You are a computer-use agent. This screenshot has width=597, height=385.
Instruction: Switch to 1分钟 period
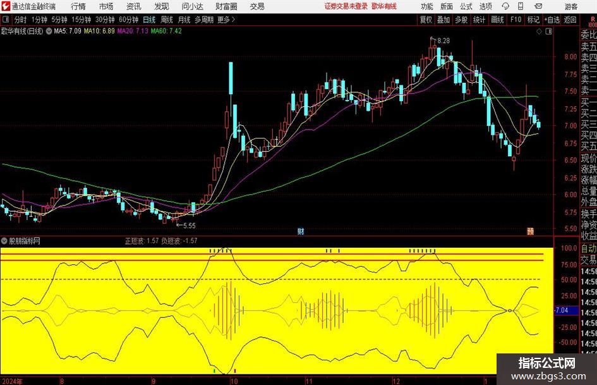pyautogui.click(x=39, y=20)
